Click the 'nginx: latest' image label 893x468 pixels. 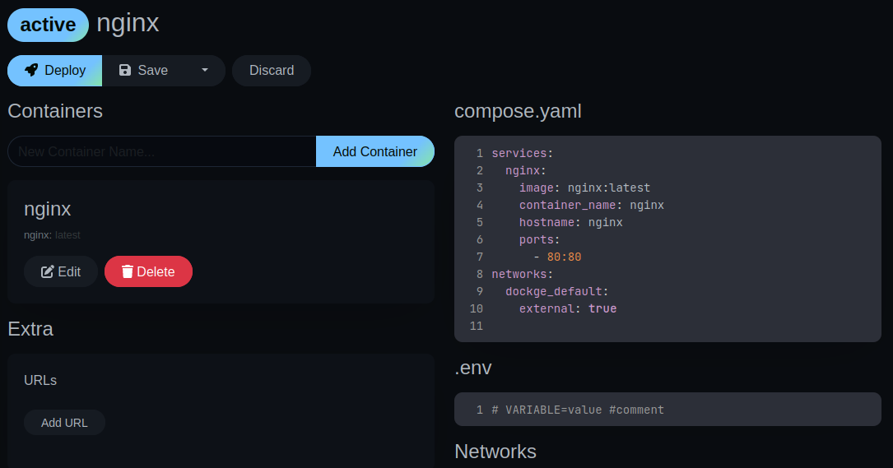[52, 235]
